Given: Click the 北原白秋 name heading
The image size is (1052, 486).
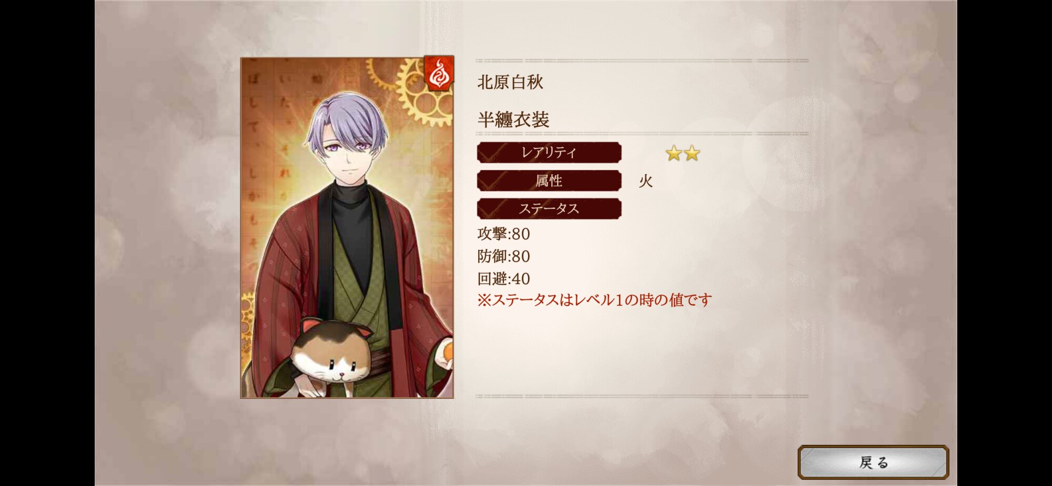Looking at the screenshot, I should point(510,82).
